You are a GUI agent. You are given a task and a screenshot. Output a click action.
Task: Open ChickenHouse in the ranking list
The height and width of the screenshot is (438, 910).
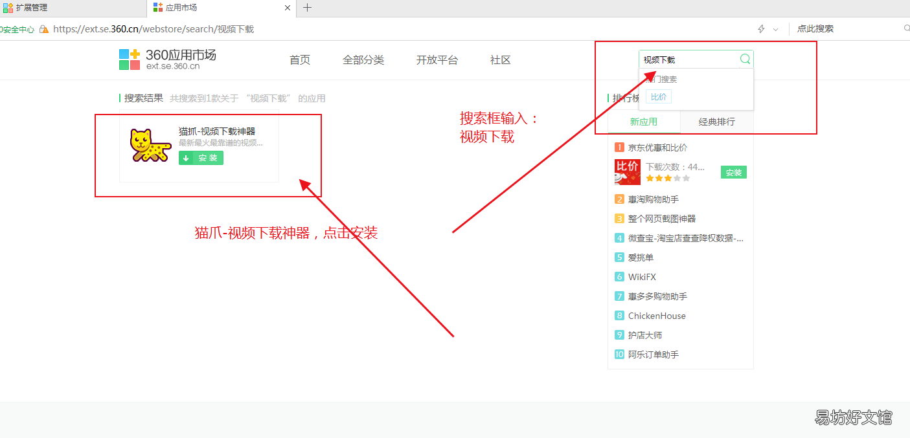657,316
